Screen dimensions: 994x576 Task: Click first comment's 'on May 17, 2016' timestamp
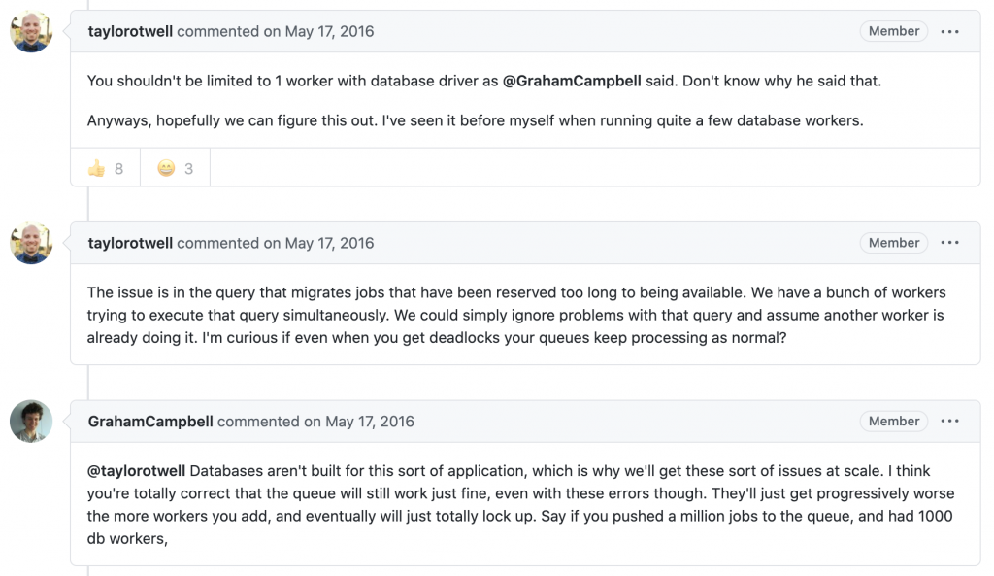click(318, 31)
